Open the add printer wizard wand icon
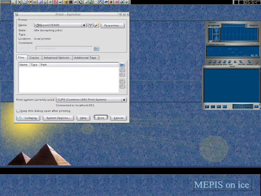This screenshot has width=261, height=196. 96,25
